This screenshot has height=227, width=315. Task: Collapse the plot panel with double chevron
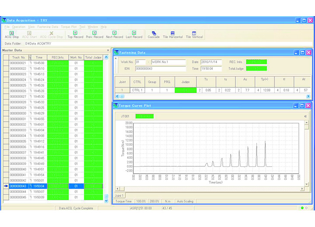tap(305, 117)
